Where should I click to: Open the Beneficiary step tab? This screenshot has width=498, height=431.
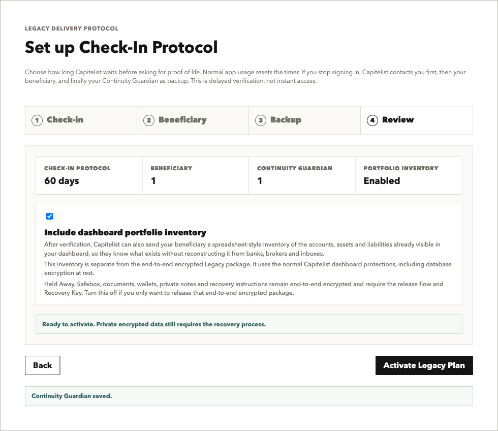(x=193, y=120)
